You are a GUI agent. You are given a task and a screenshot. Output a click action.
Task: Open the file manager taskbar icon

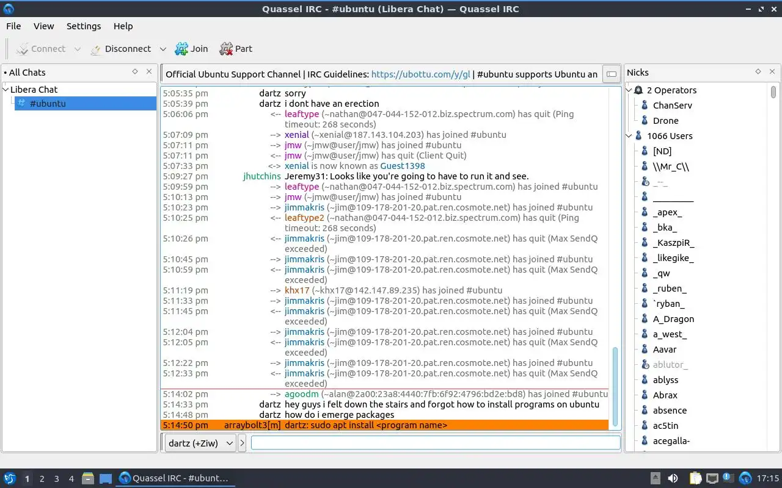[88, 478]
